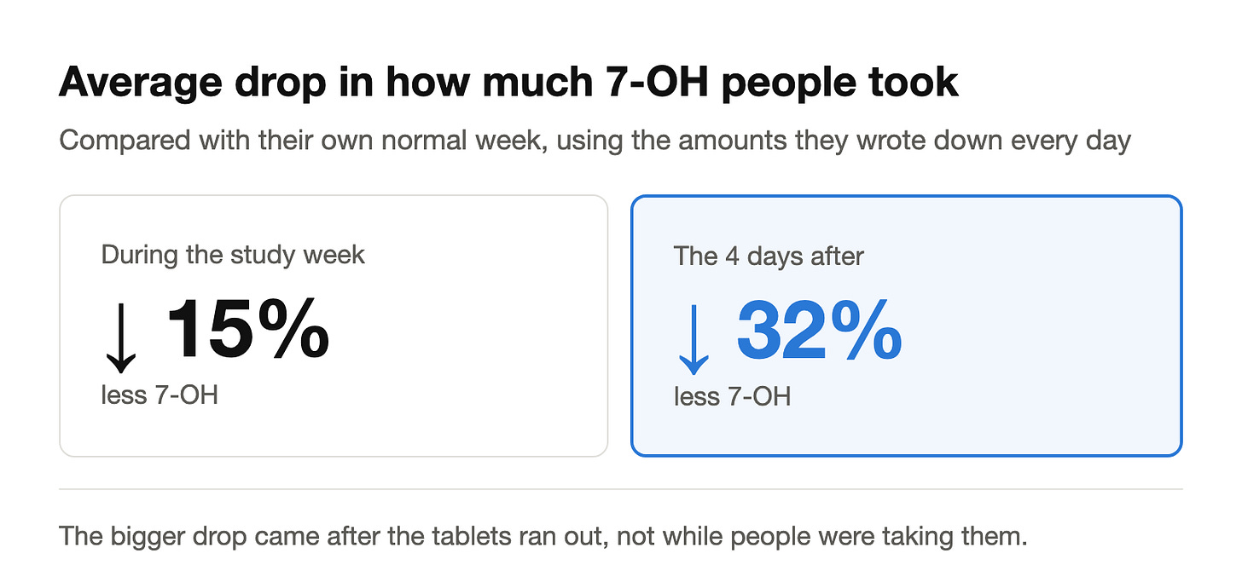Click 'less 7-OH' text under 32%

point(732,395)
